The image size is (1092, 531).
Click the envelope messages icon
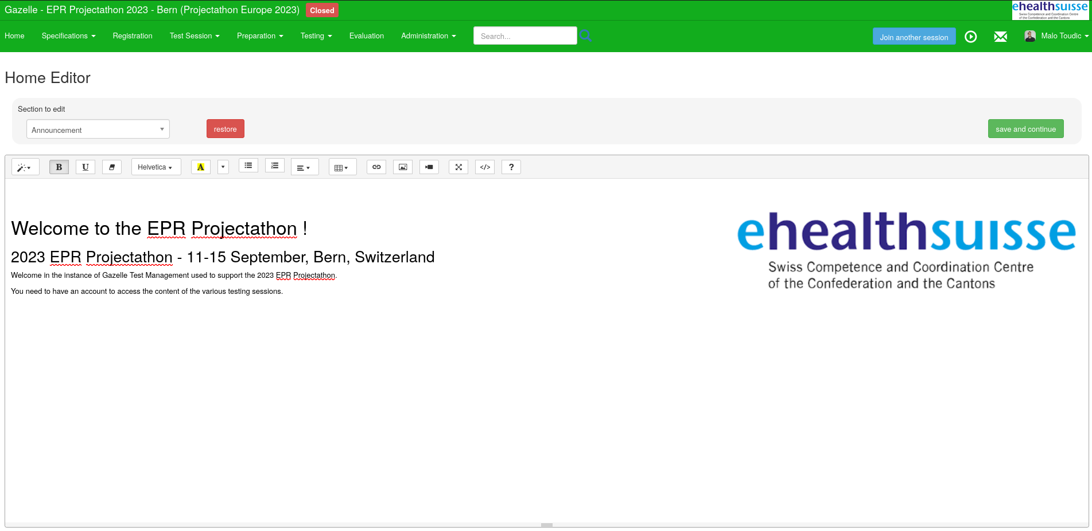pos(1000,37)
